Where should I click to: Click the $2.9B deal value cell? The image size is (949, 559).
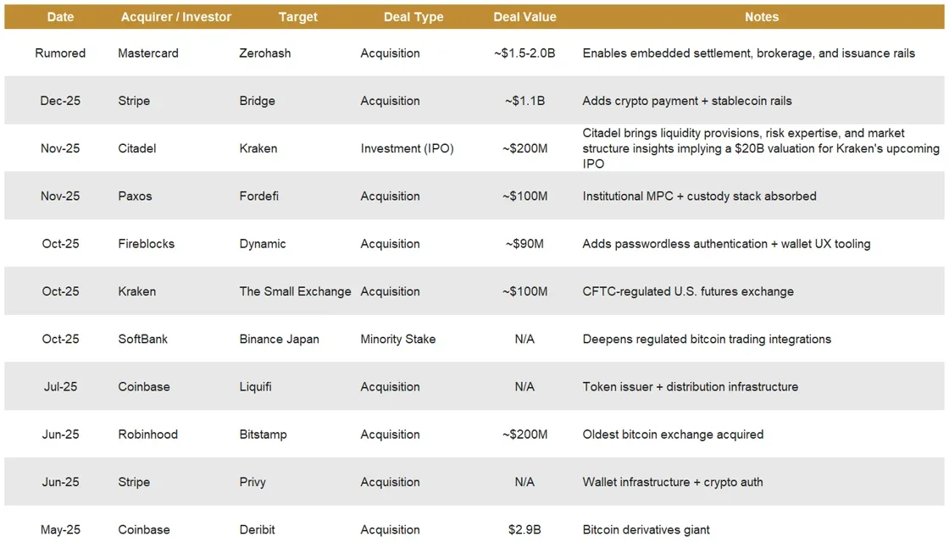[x=524, y=530]
